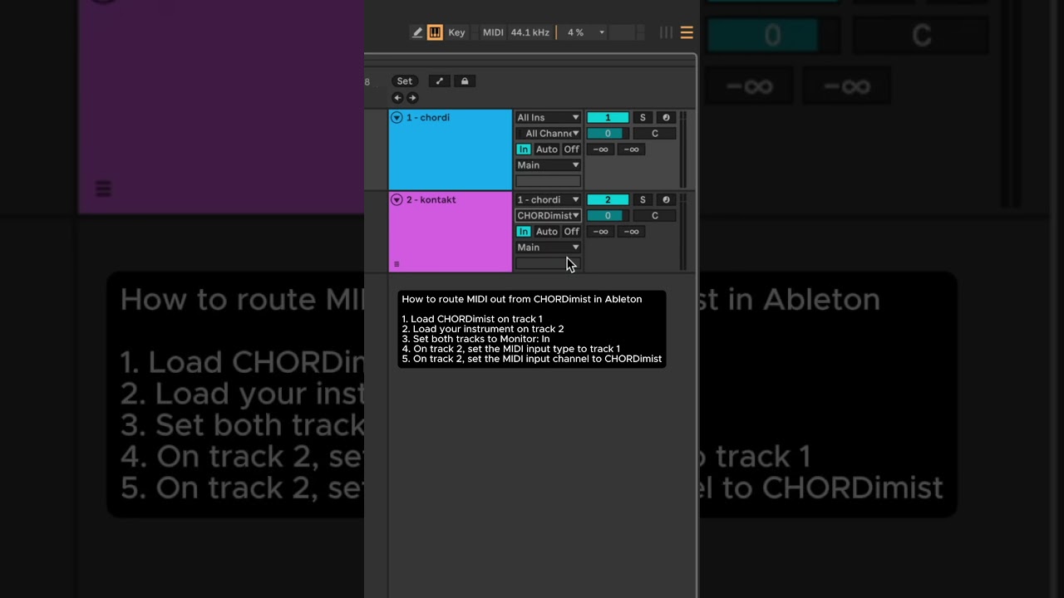
Task: Click track 2 - kontakt first -∞ peak level readout
Action: pos(601,232)
